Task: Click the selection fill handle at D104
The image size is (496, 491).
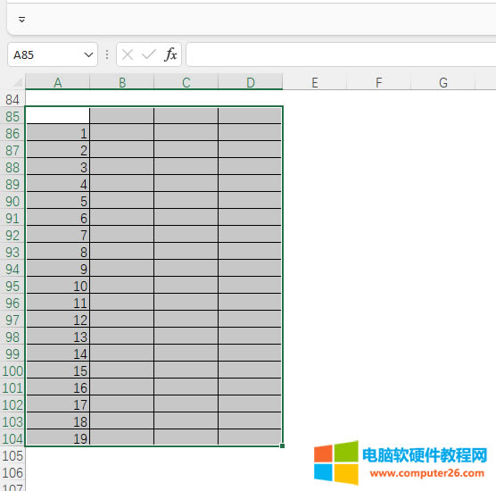Action: pos(282,445)
